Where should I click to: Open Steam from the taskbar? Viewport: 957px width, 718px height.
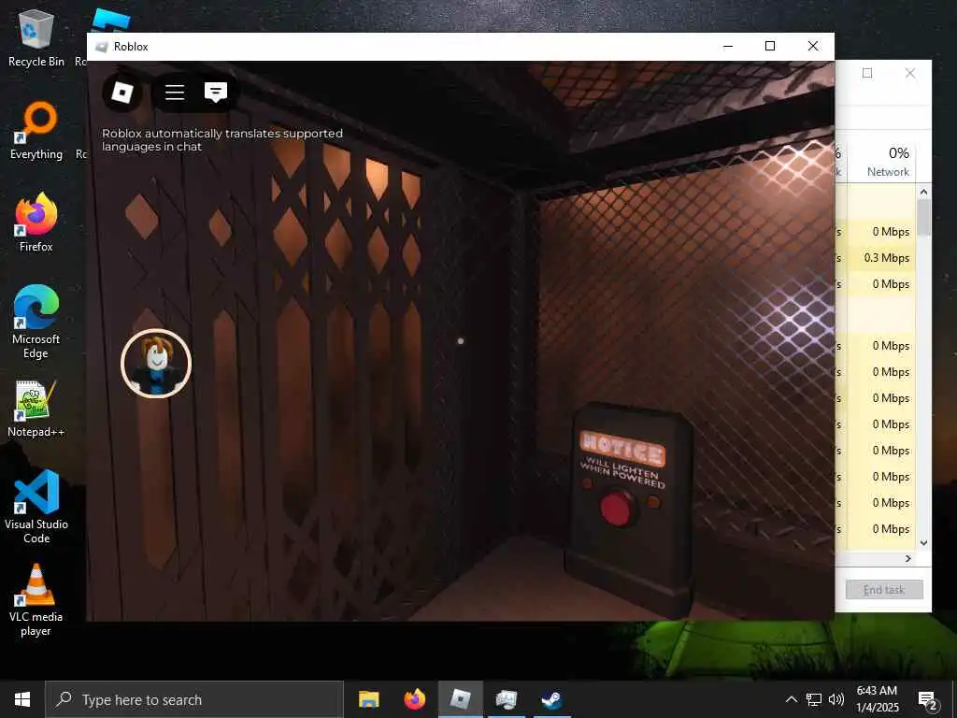551,699
